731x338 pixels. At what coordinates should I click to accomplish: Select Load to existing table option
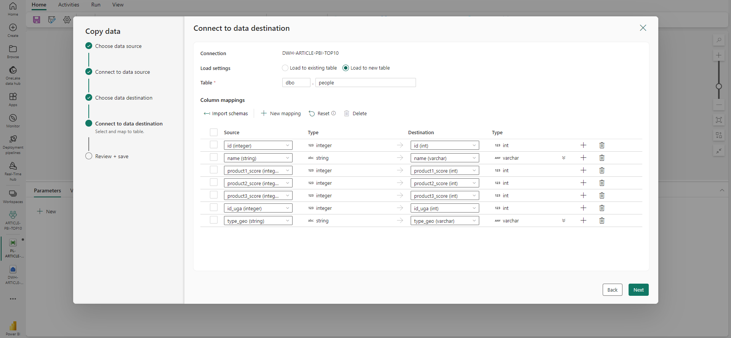309,68
